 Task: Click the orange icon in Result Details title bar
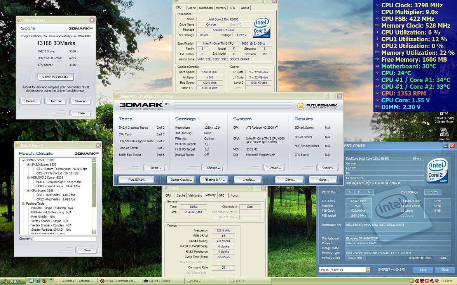(17, 145)
